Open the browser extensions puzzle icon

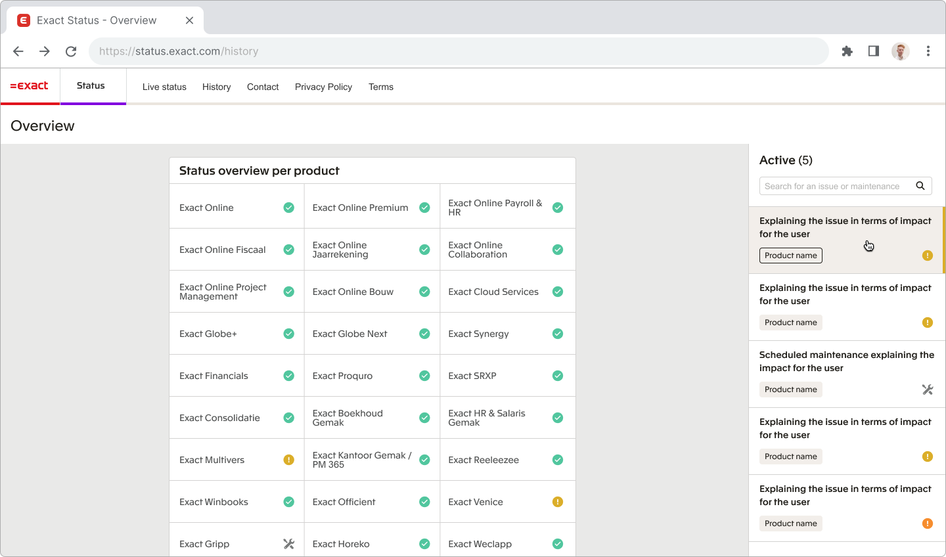click(847, 51)
